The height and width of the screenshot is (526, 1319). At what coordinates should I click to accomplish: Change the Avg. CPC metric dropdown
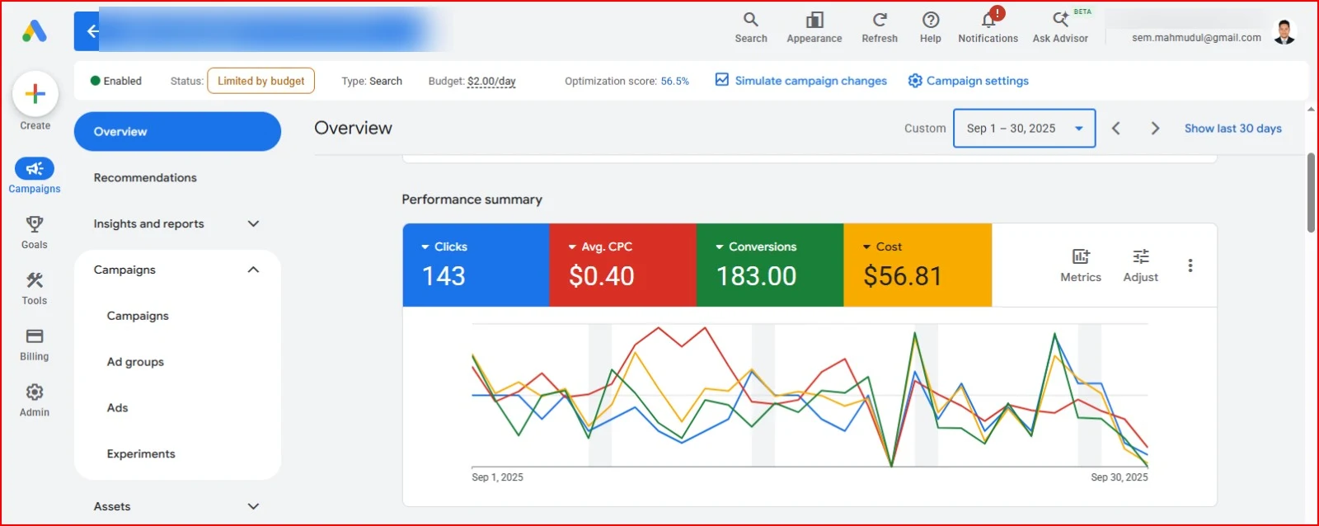pyautogui.click(x=600, y=247)
